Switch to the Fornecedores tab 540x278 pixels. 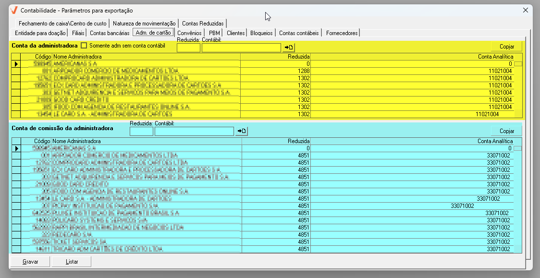342,33
